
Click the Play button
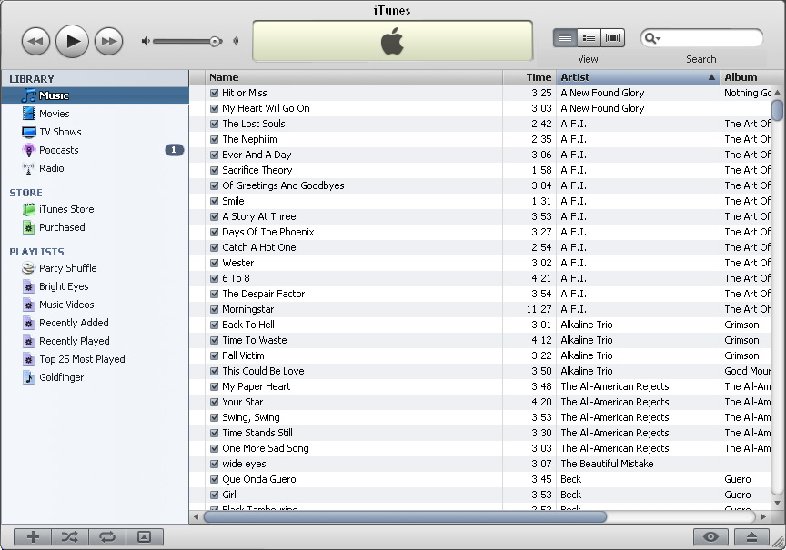click(x=72, y=41)
